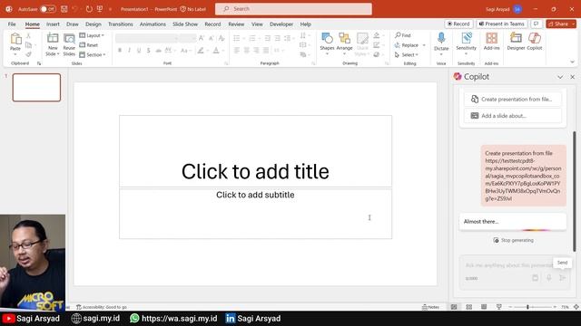Click the Clear All Formatting icon

pos(222,38)
